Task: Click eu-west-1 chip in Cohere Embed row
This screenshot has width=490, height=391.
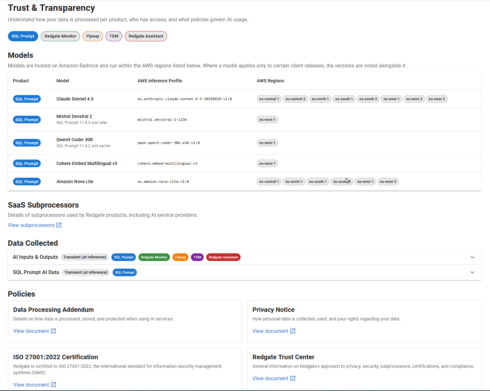Action: pyautogui.click(x=267, y=163)
